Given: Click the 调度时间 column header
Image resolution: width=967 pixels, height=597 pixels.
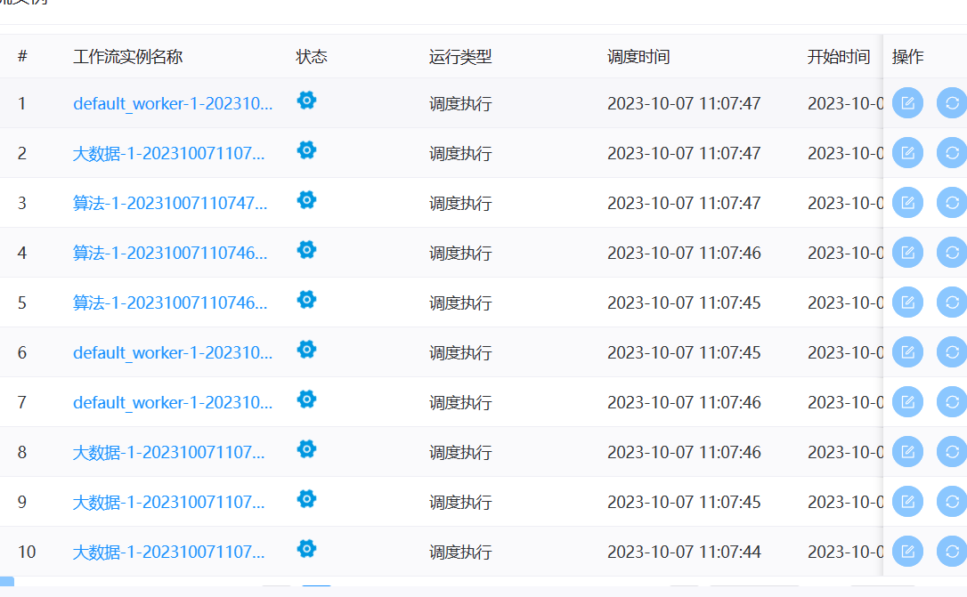Looking at the screenshot, I should point(636,56).
